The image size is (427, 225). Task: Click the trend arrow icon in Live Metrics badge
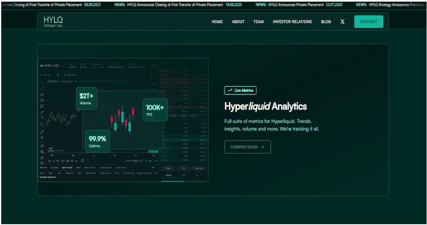[230, 90]
